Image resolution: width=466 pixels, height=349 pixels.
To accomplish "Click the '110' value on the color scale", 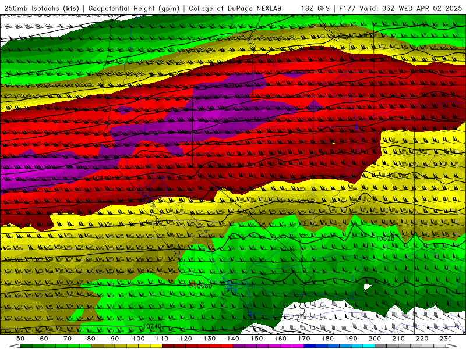I will [163, 339].
